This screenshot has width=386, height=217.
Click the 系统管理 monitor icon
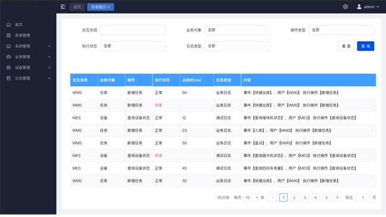click(x=8, y=46)
